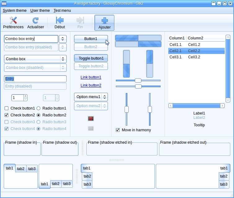This screenshot has height=198, width=234.
Task: Open the window menu icon in title bar
Action: 4,3
